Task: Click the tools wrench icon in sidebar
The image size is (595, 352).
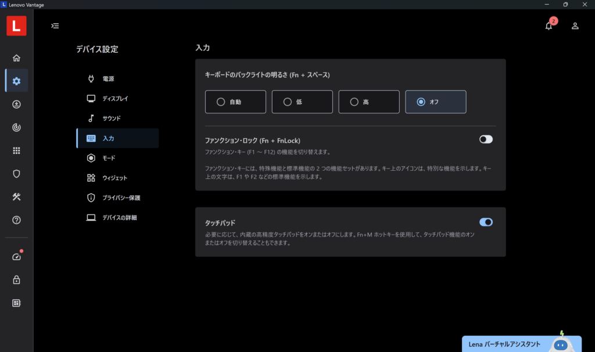Action: pyautogui.click(x=16, y=197)
